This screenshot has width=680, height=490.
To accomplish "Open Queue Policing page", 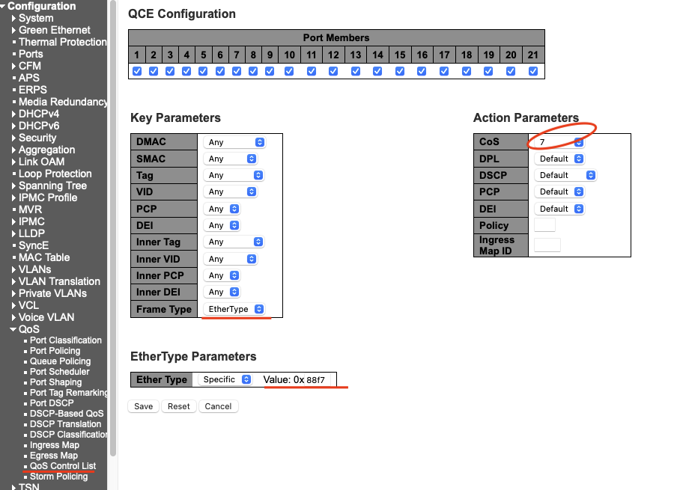I will click(x=60, y=361).
